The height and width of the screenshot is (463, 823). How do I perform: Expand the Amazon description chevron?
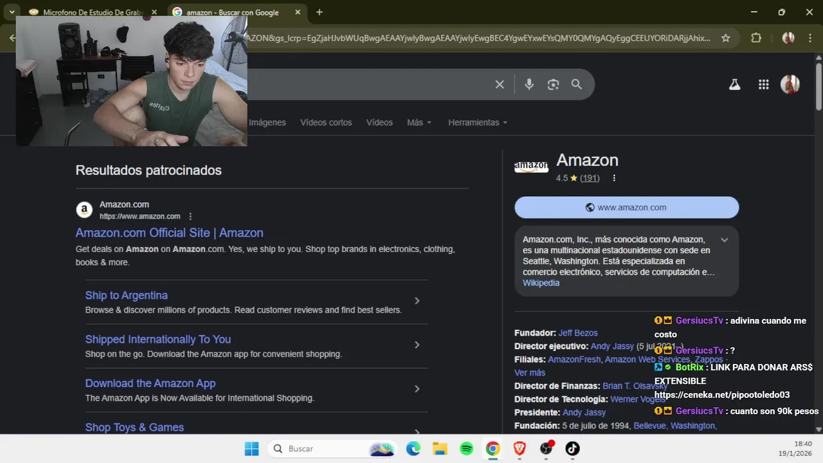[x=724, y=240]
